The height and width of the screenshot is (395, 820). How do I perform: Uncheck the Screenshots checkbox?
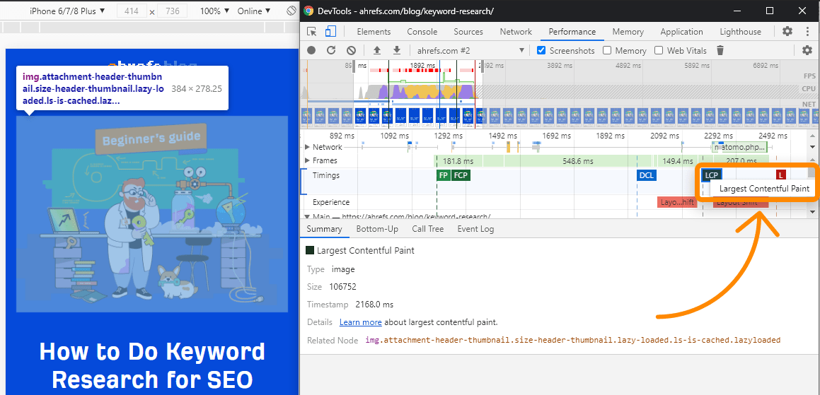click(x=541, y=50)
